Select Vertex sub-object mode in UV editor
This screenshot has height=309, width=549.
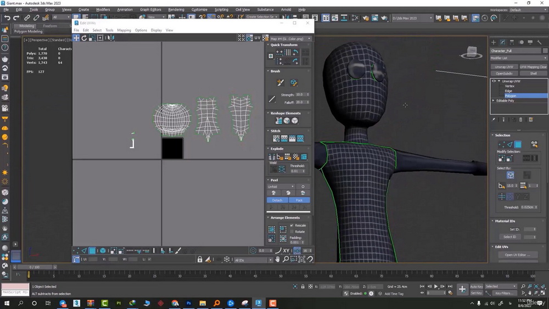click(76, 251)
